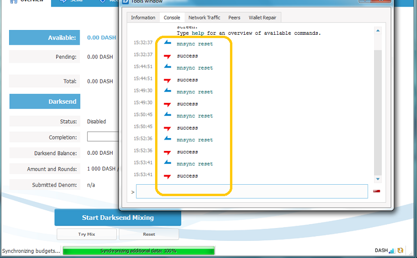Click the success reply at 15:32:37
The image size is (417, 258).
point(187,56)
